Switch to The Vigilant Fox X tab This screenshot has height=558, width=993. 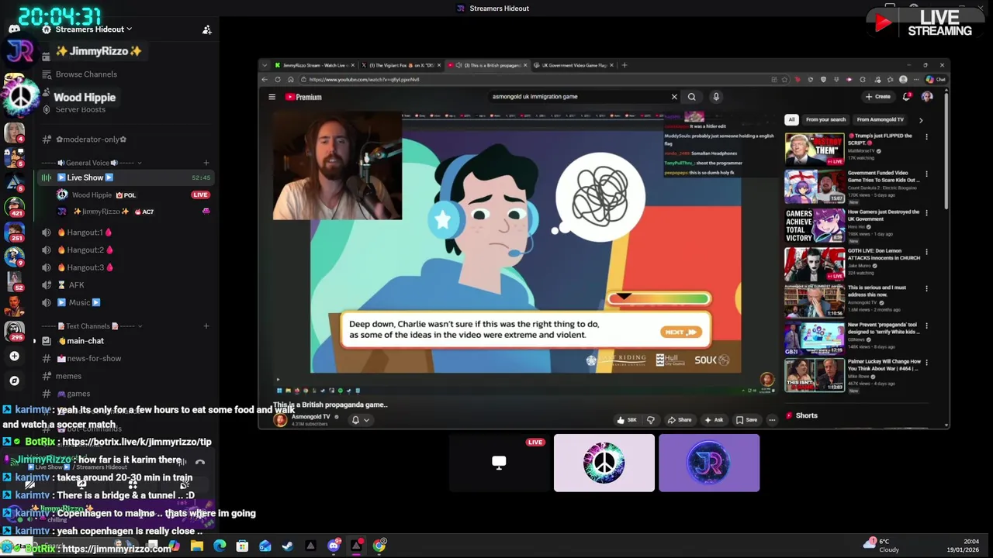(401, 65)
